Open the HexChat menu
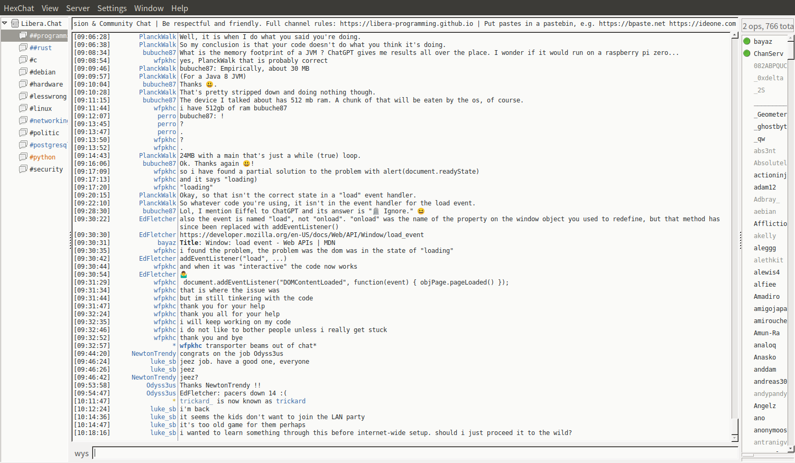 click(19, 8)
